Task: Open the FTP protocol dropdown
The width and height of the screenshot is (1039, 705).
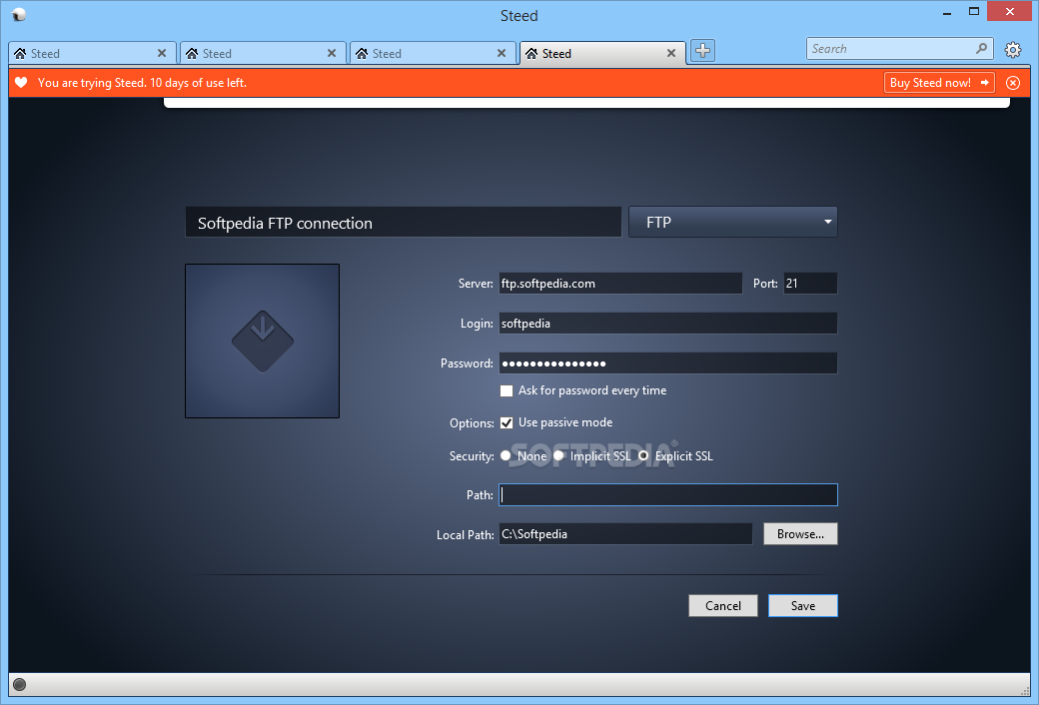Action: [x=733, y=222]
